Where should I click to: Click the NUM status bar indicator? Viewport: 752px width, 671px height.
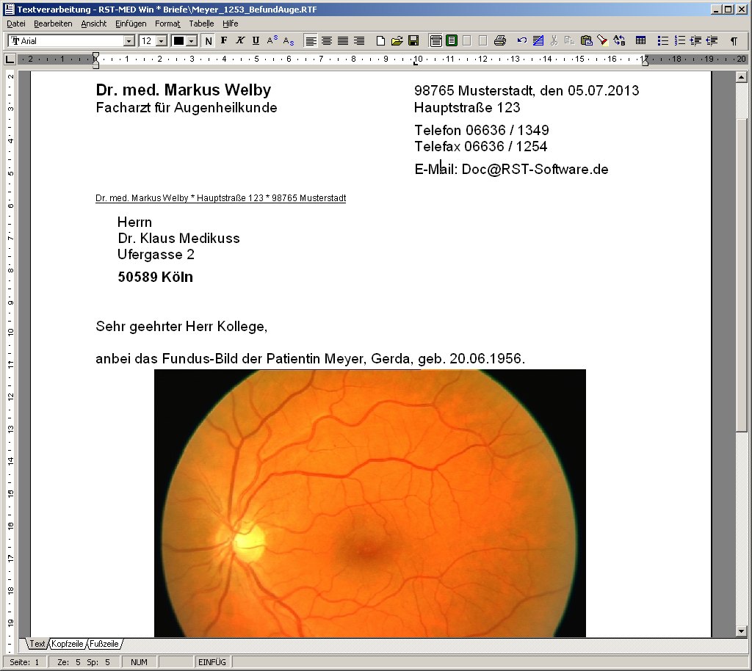139,662
